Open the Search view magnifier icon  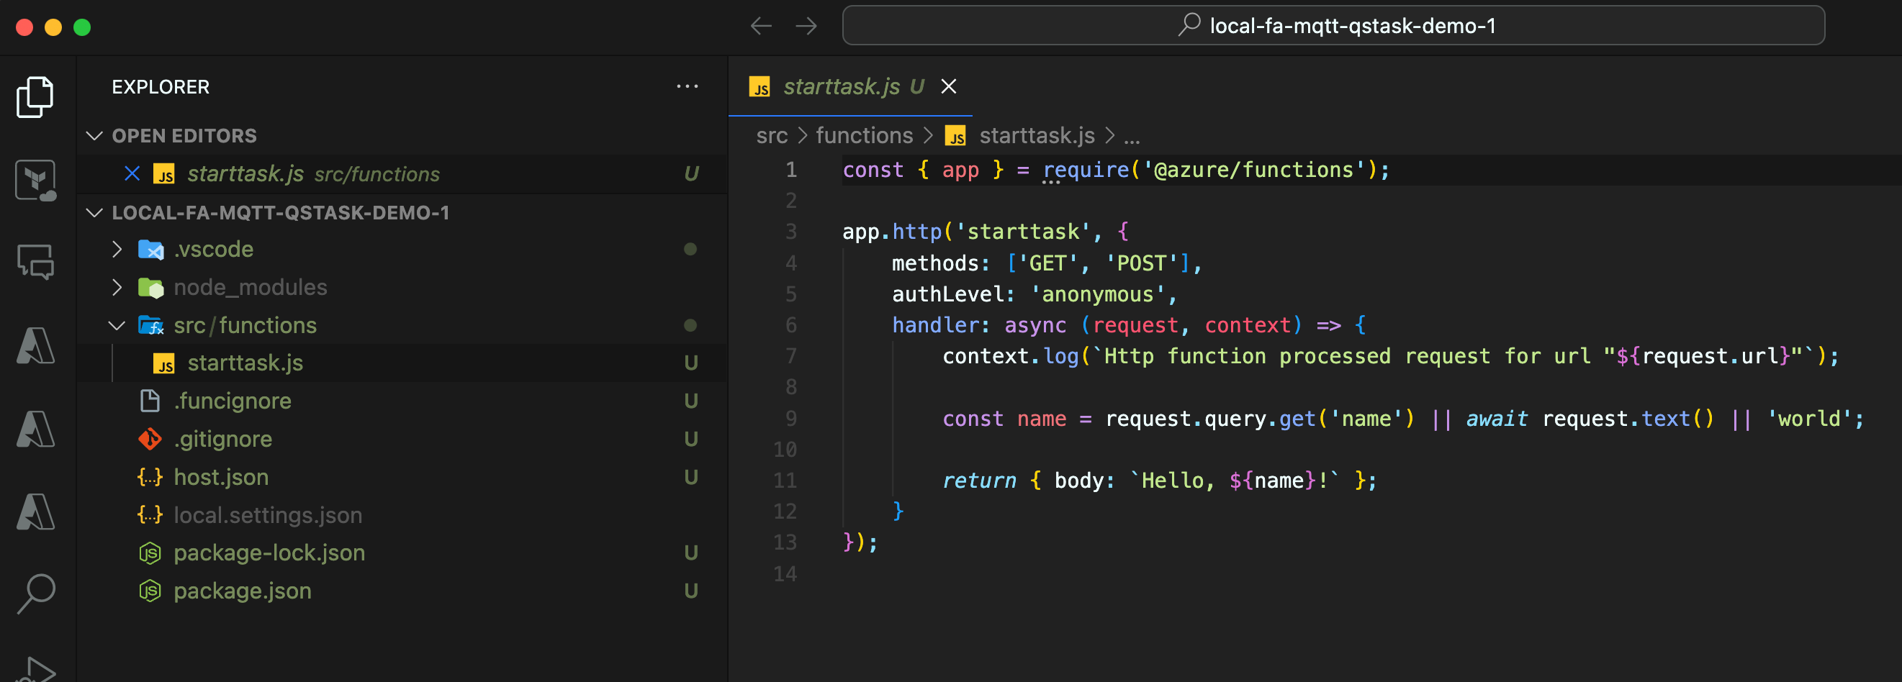click(35, 594)
